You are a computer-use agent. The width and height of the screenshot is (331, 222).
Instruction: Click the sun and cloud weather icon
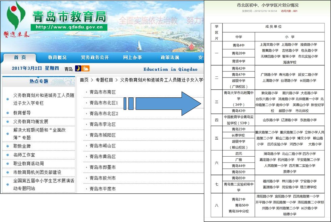pos(85,69)
